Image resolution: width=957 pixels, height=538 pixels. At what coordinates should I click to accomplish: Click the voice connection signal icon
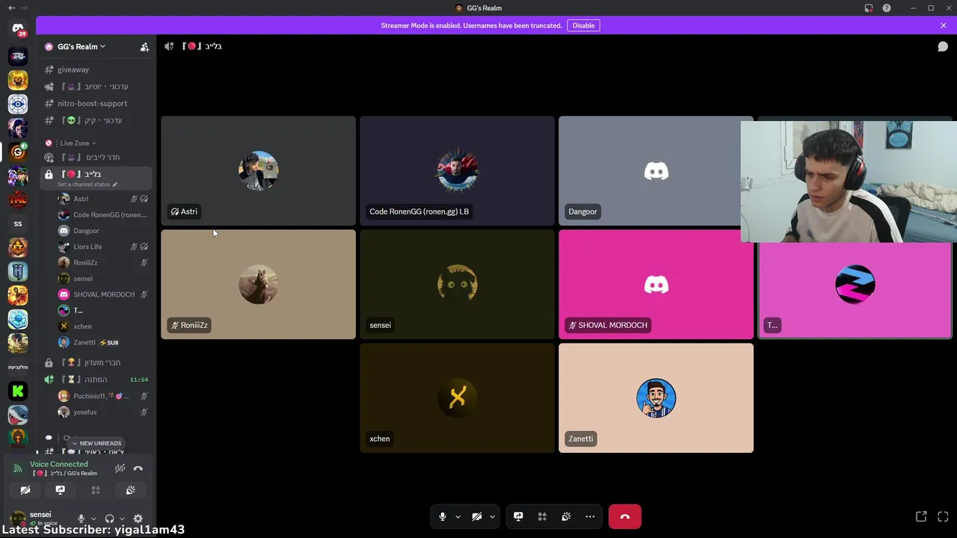coord(18,469)
